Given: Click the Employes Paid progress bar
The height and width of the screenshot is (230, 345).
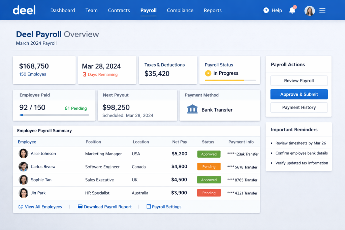Looking at the screenshot, I should pos(54,115).
